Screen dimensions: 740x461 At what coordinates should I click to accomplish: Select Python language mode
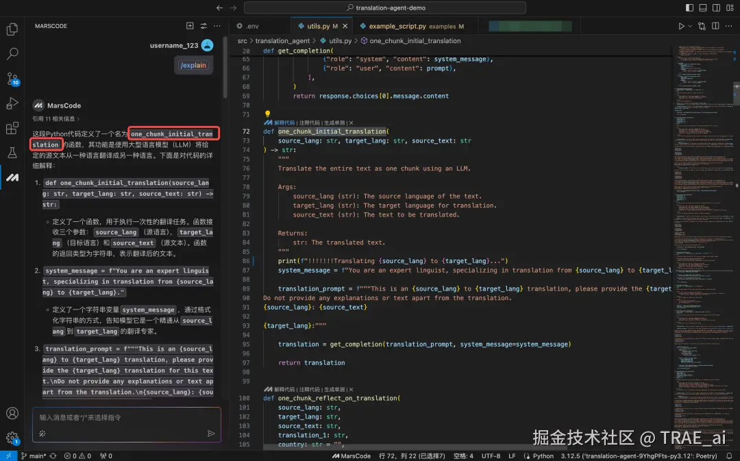point(543,456)
